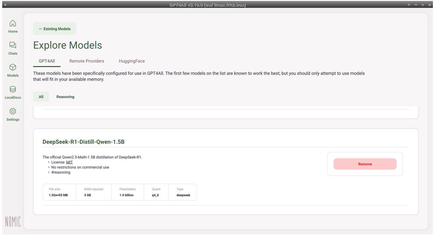Open the Chats view in sidebar

coord(13,46)
